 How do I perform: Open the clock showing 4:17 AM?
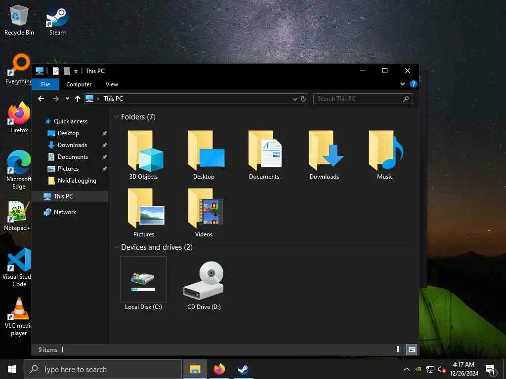tap(464, 369)
